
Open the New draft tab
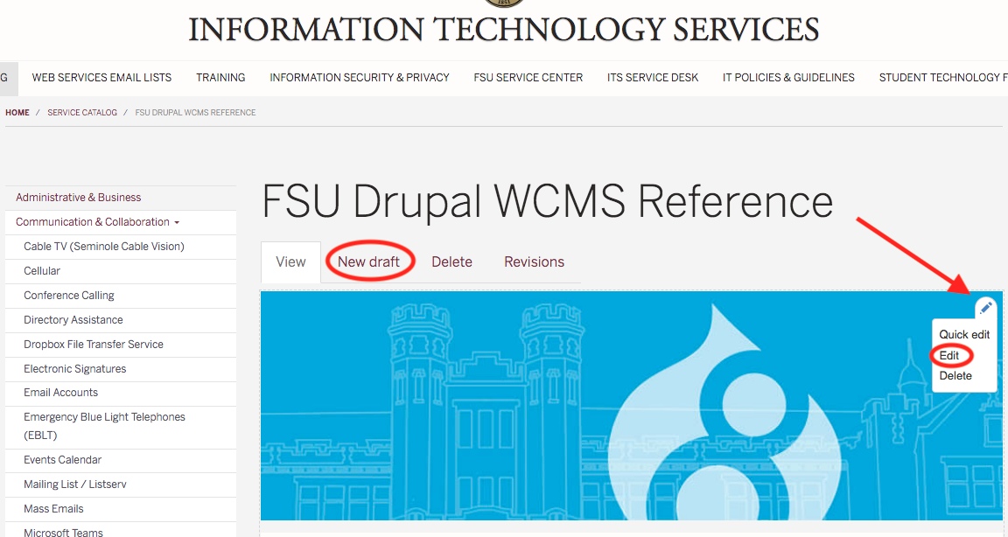point(369,262)
